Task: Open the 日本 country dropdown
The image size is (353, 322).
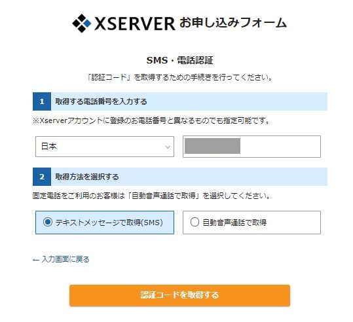Action: click(105, 147)
